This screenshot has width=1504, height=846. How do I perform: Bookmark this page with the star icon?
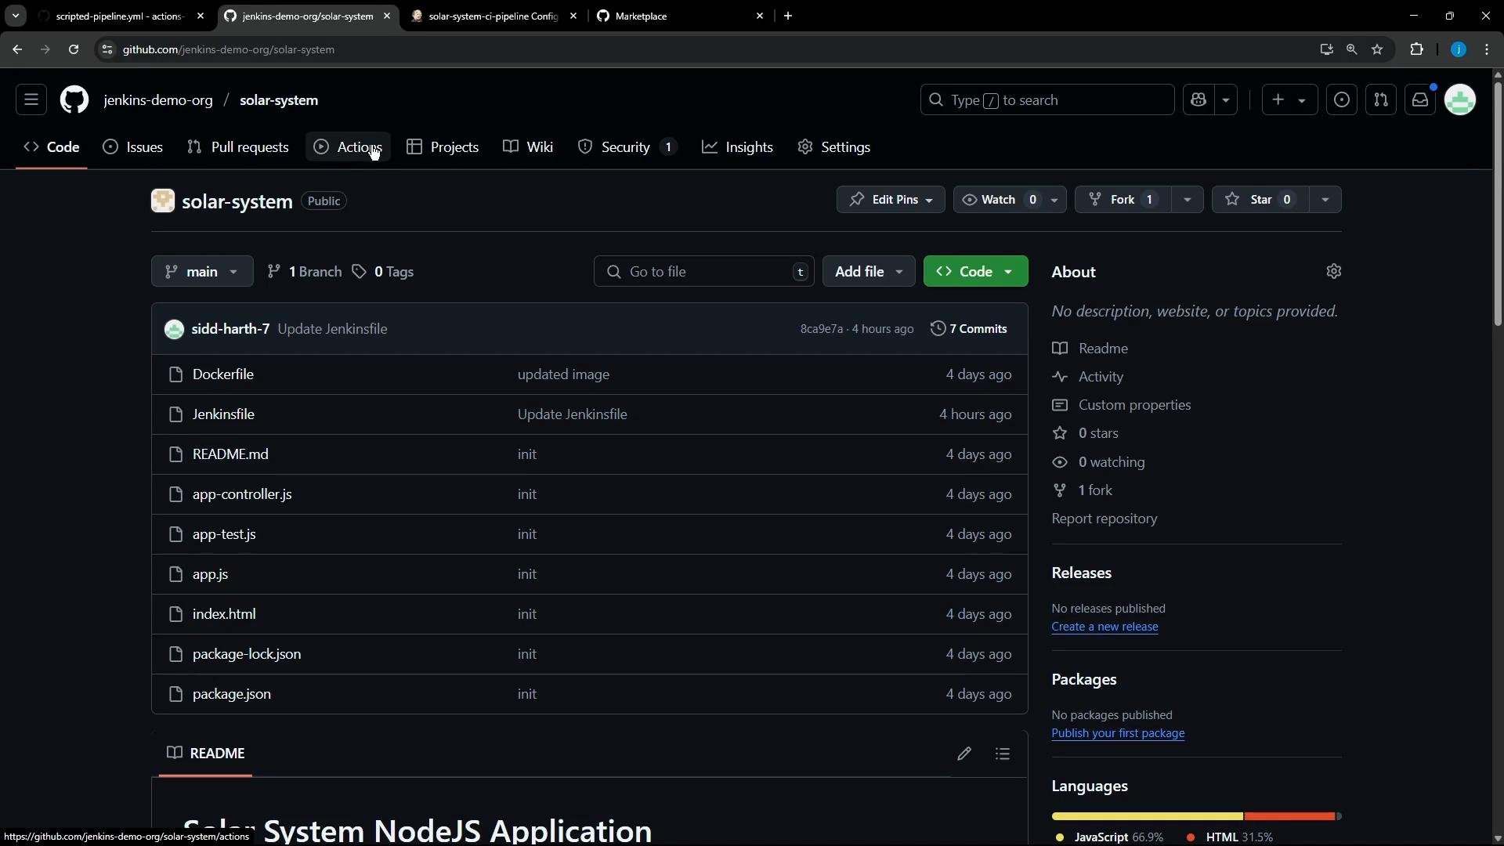click(1378, 49)
